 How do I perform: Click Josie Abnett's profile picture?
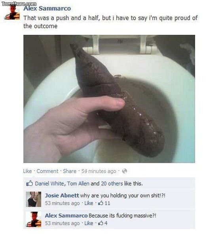34,199
